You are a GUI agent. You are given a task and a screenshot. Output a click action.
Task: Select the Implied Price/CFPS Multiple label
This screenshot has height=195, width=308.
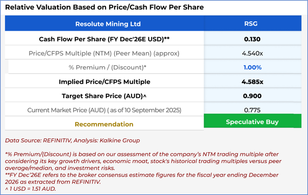[104, 82]
